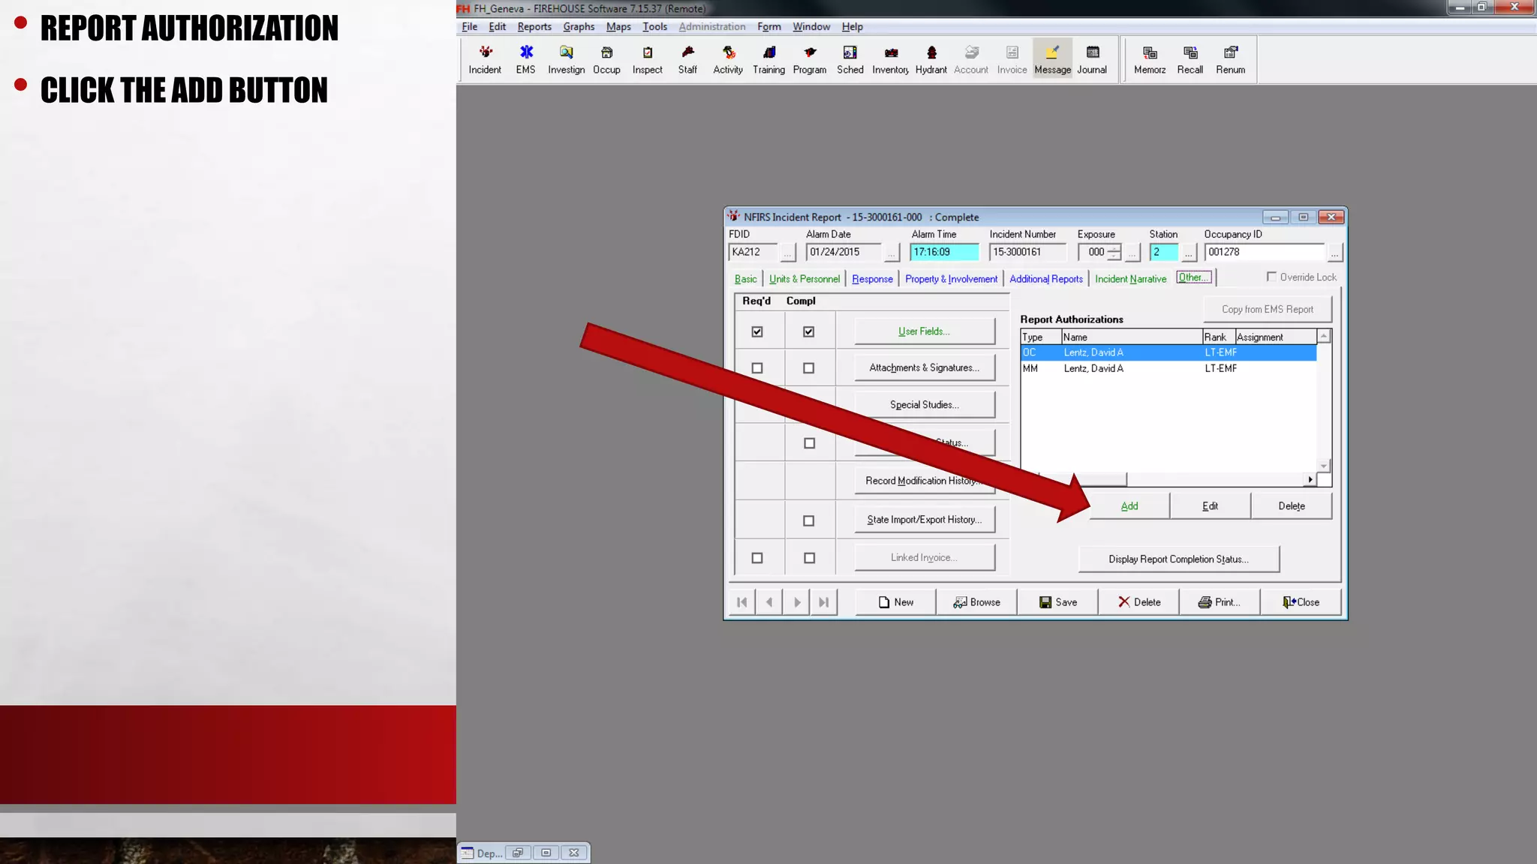Image resolution: width=1537 pixels, height=864 pixels.
Task: Enable the Override Lock checkbox
Action: point(1271,277)
